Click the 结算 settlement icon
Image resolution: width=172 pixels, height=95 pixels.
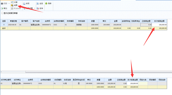click(12, 5)
